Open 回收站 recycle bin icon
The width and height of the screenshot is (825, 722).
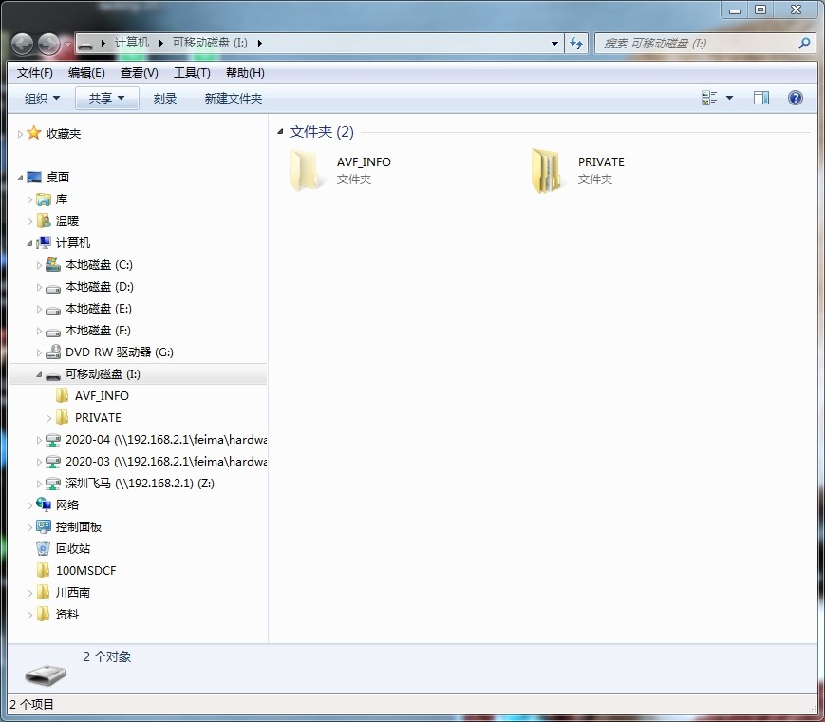pyautogui.click(x=44, y=548)
